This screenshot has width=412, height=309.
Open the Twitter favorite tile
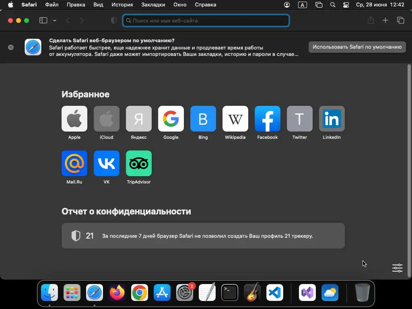pos(299,119)
